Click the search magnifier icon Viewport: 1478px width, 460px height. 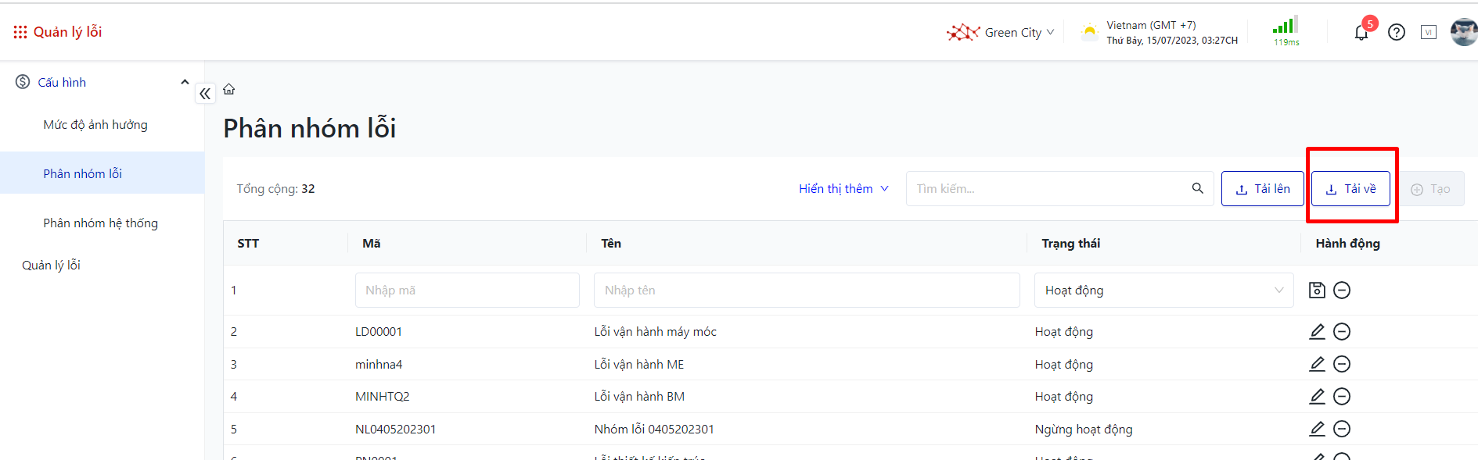coord(1197,188)
